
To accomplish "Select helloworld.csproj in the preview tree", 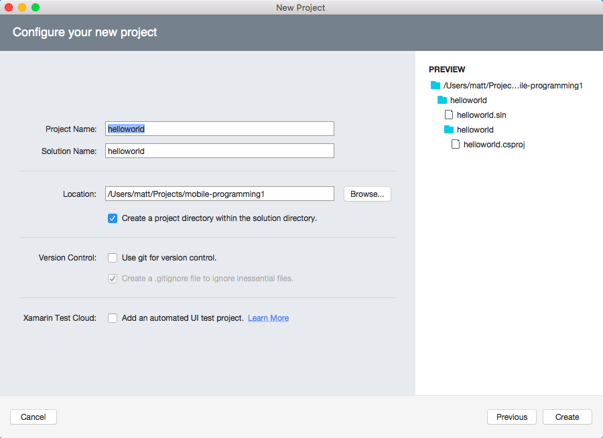I will (x=493, y=145).
